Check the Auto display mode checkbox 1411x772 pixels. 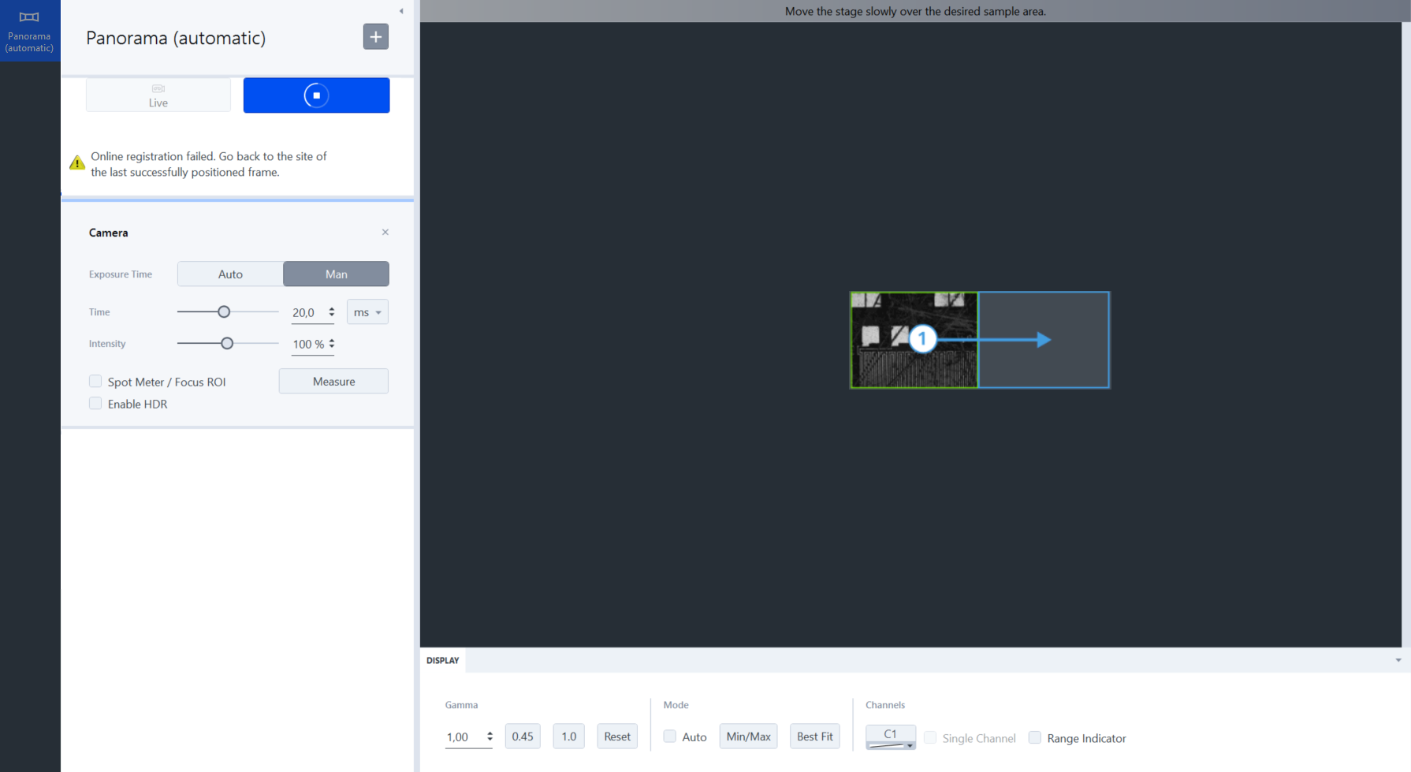pos(670,737)
